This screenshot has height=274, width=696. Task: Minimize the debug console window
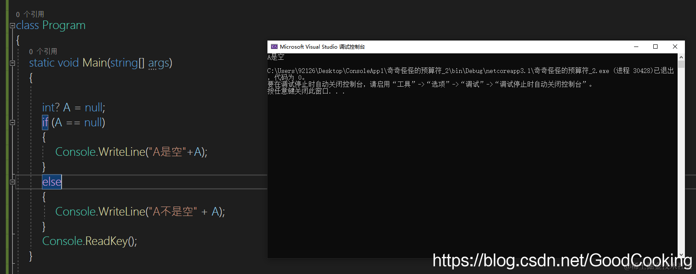coord(636,47)
